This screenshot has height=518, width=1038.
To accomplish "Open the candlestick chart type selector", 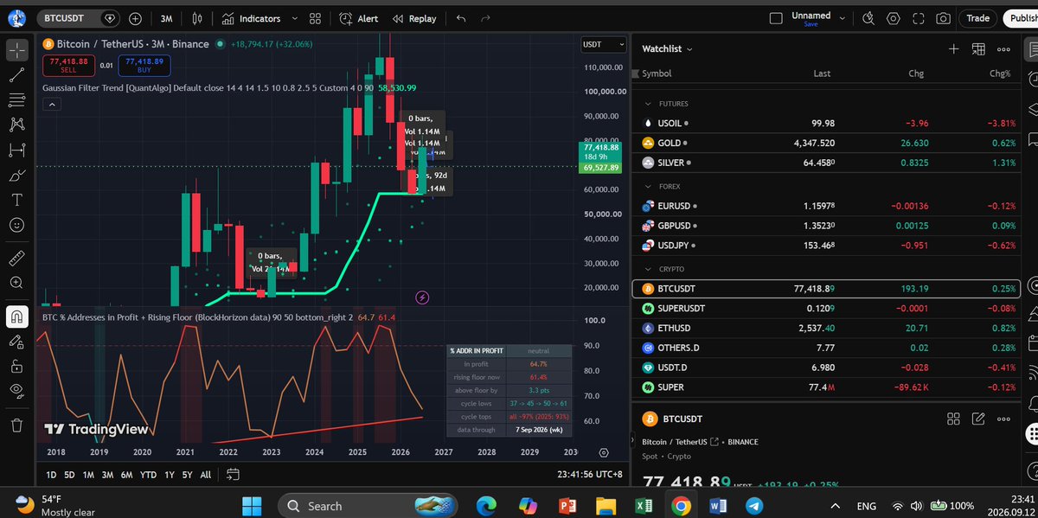I will [198, 18].
